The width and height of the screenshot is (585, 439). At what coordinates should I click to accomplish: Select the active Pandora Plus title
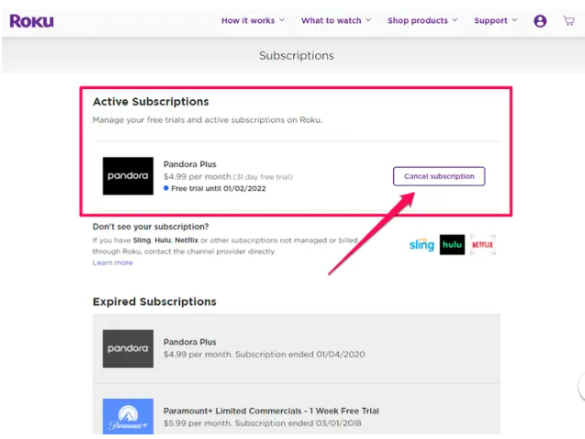(190, 164)
